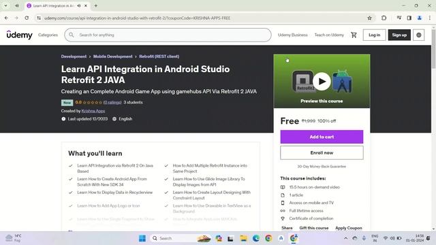This screenshot has width=436, height=245.
Task: Go back to previous page
Action: (6, 18)
